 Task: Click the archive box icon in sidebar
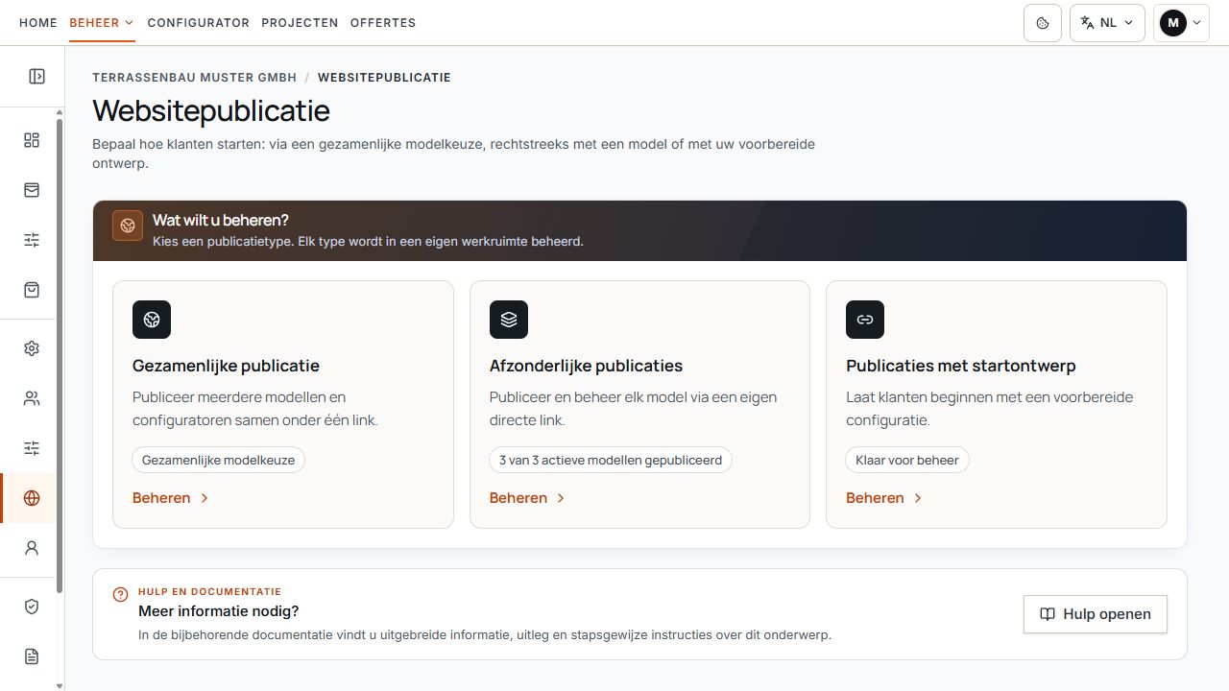click(32, 191)
